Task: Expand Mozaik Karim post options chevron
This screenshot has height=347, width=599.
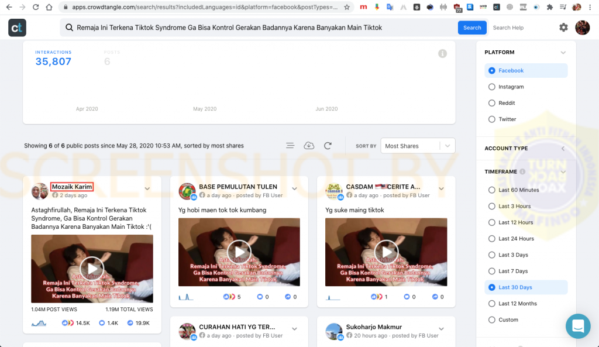Action: tap(147, 188)
